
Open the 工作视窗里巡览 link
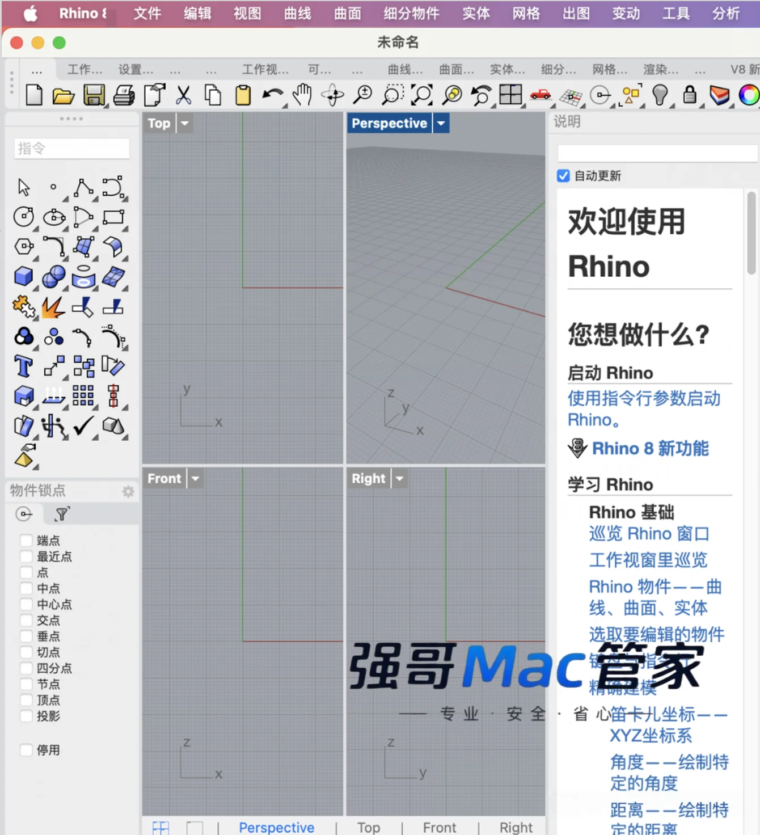648,560
